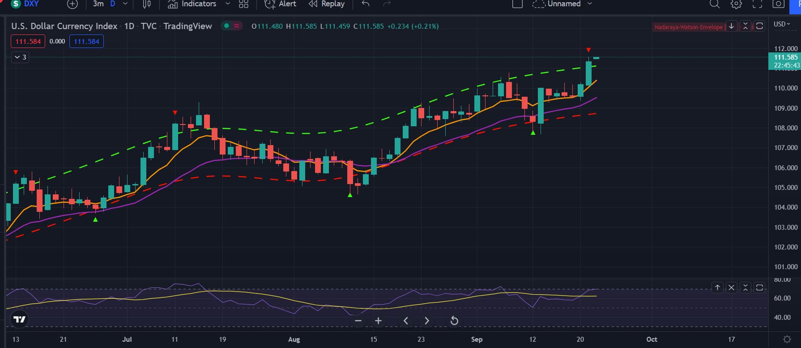Add a symbol with the plus icon
The image size is (801, 348).
coord(72,4)
